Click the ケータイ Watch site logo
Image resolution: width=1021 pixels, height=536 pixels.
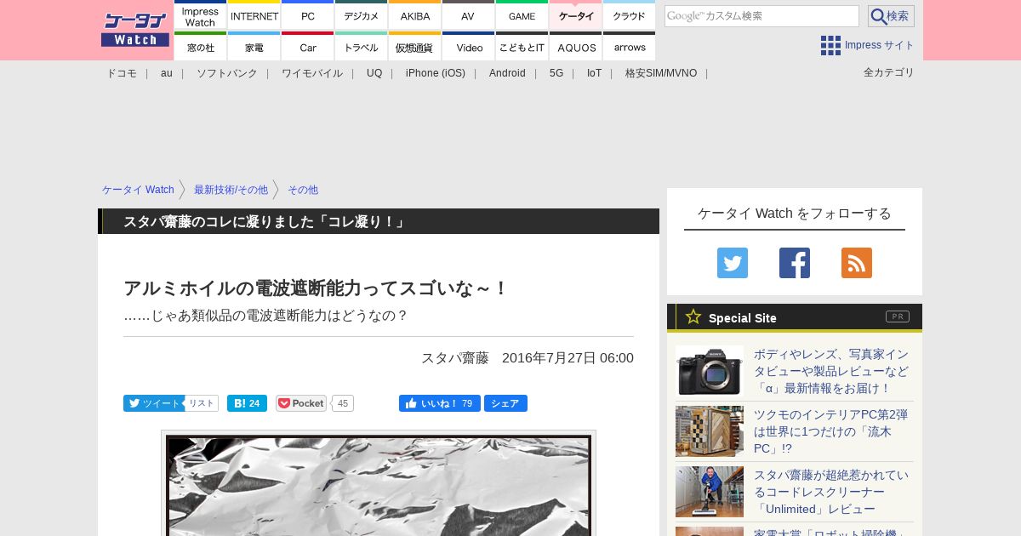click(x=135, y=30)
